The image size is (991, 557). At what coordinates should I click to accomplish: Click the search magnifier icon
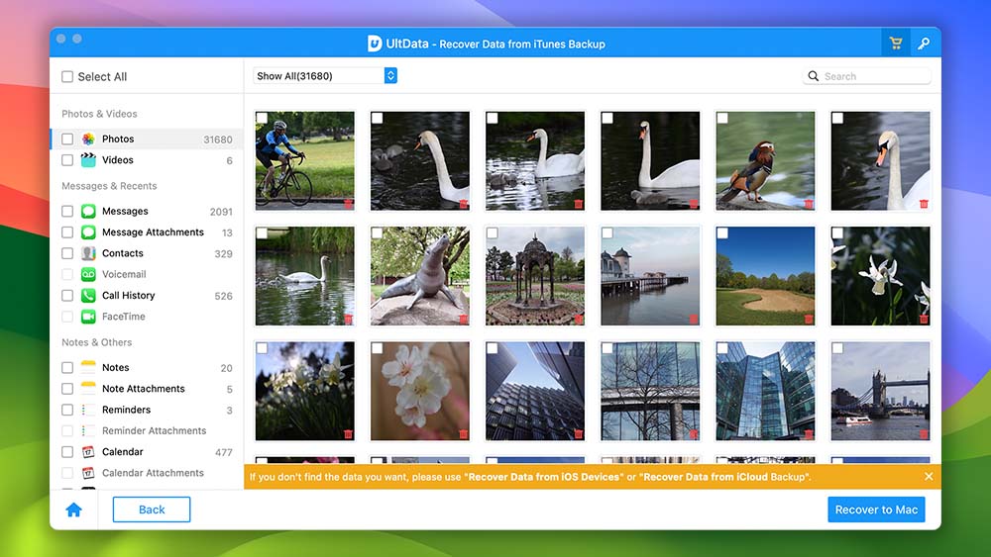point(814,76)
